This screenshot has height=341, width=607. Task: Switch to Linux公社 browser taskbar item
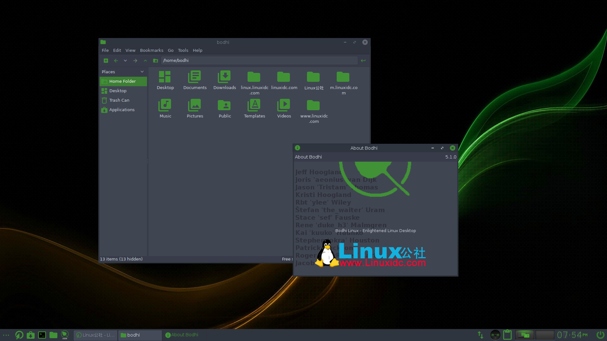(95, 335)
